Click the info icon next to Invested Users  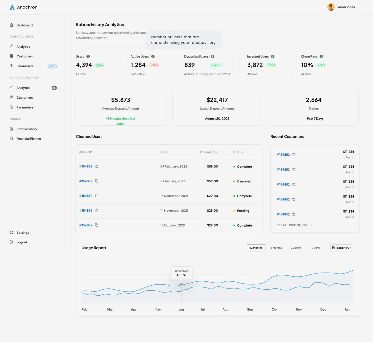pyautogui.click(x=273, y=57)
